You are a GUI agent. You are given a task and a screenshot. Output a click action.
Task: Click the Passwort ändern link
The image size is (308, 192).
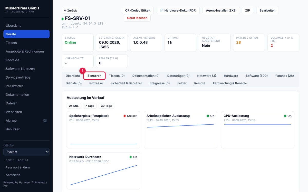tap(18, 167)
